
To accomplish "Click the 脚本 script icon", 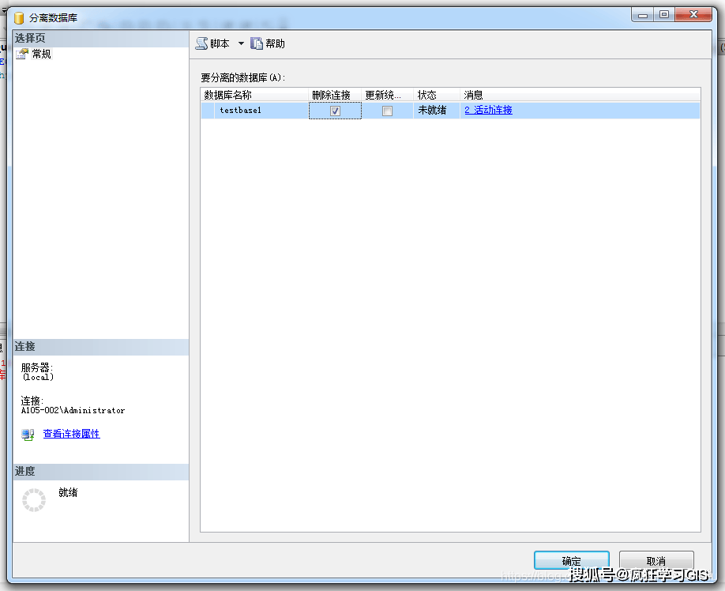I will [201, 43].
